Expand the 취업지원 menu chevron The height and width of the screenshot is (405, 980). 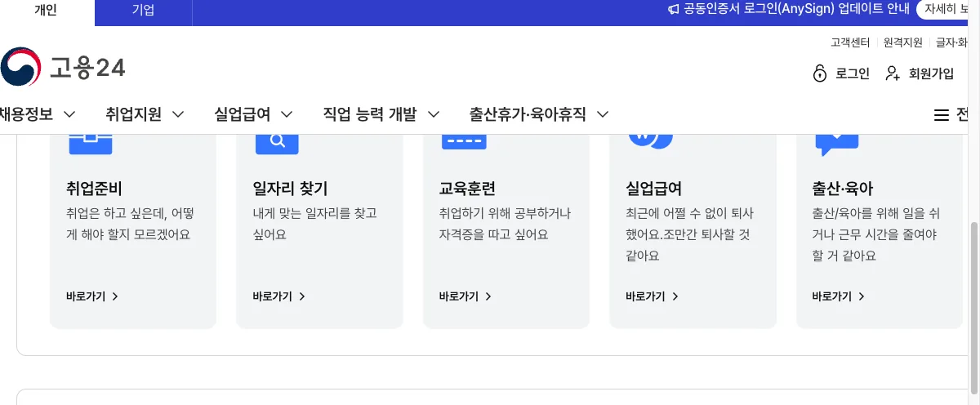pos(178,114)
